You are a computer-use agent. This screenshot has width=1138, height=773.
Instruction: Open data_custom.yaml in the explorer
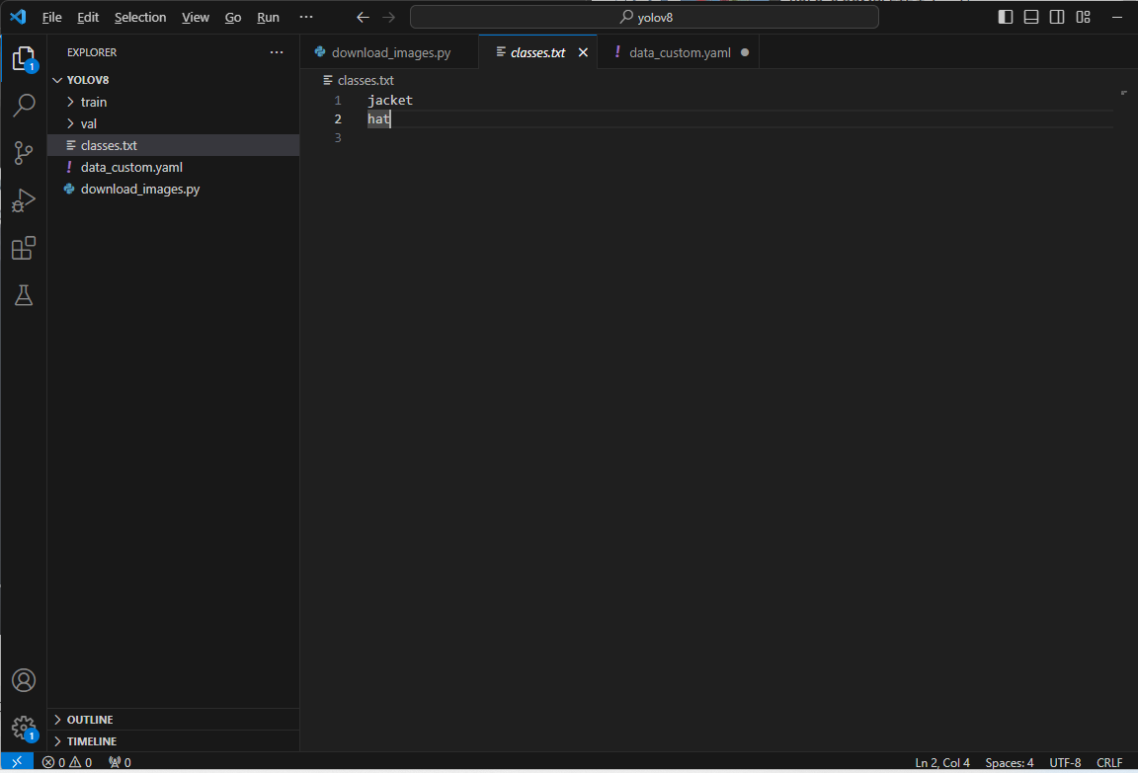click(x=174, y=167)
